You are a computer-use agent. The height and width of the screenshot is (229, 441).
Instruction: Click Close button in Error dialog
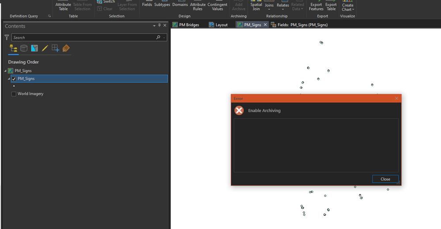click(x=385, y=179)
